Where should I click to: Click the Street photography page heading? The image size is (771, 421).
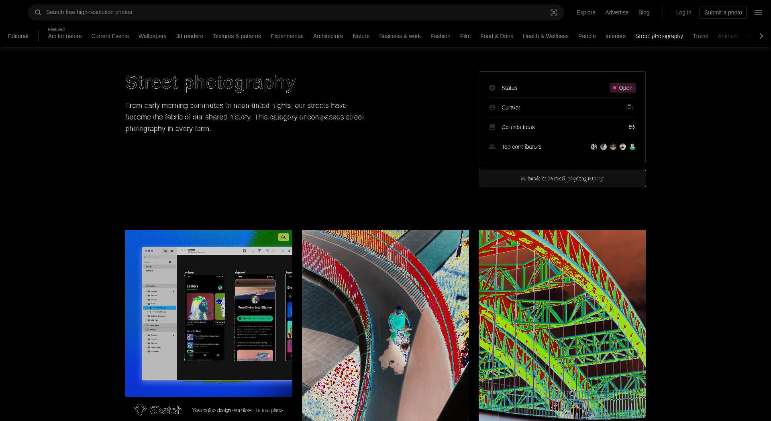click(210, 82)
